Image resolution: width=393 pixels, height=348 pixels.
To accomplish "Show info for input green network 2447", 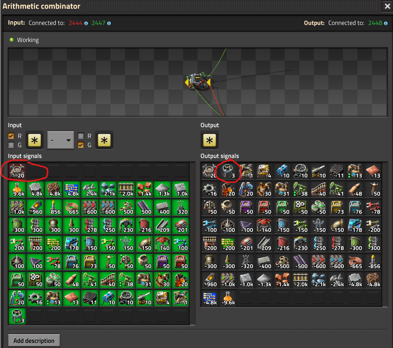I will [x=109, y=23].
